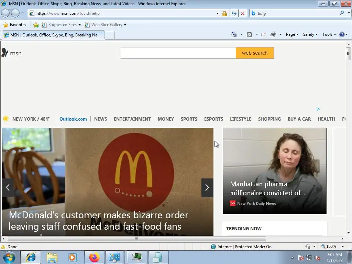Open the HEALTH link
352x264 pixels.
(326, 119)
